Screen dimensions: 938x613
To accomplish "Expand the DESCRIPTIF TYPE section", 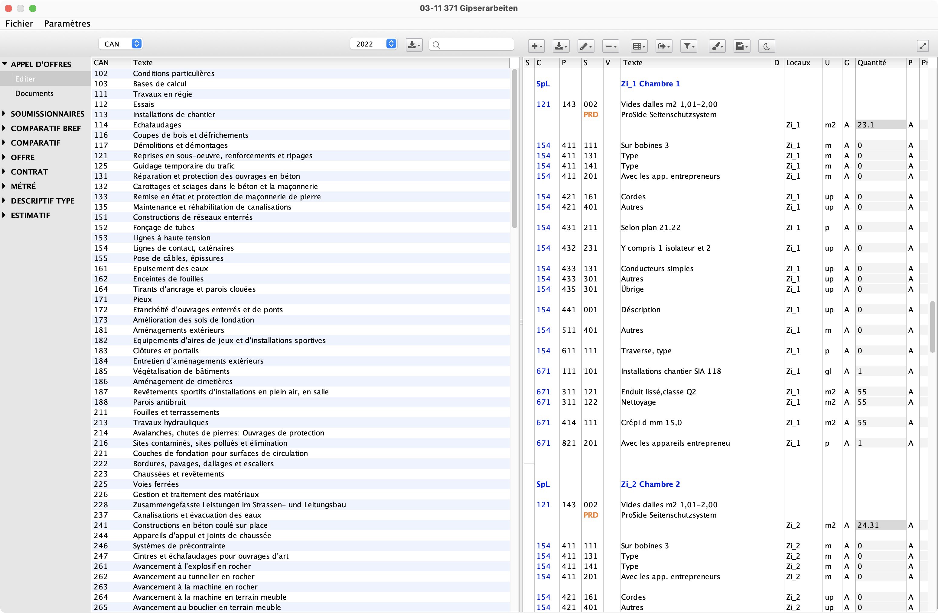I will click(4, 200).
